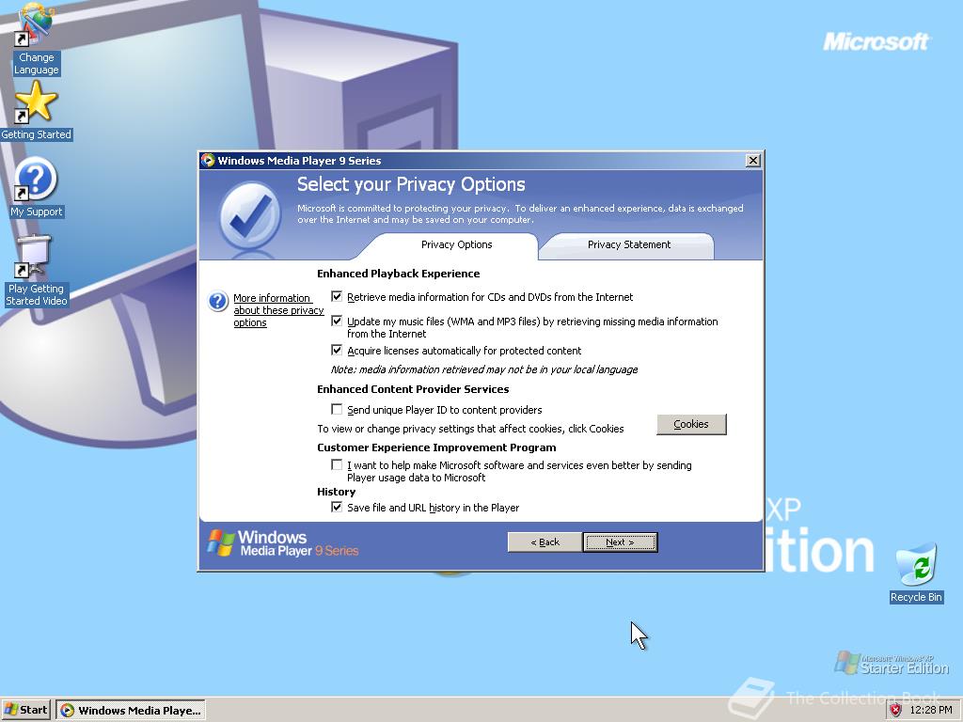Uncheck Acquire licenses automatically checkbox
Screen dimensions: 963x722
(x=337, y=350)
